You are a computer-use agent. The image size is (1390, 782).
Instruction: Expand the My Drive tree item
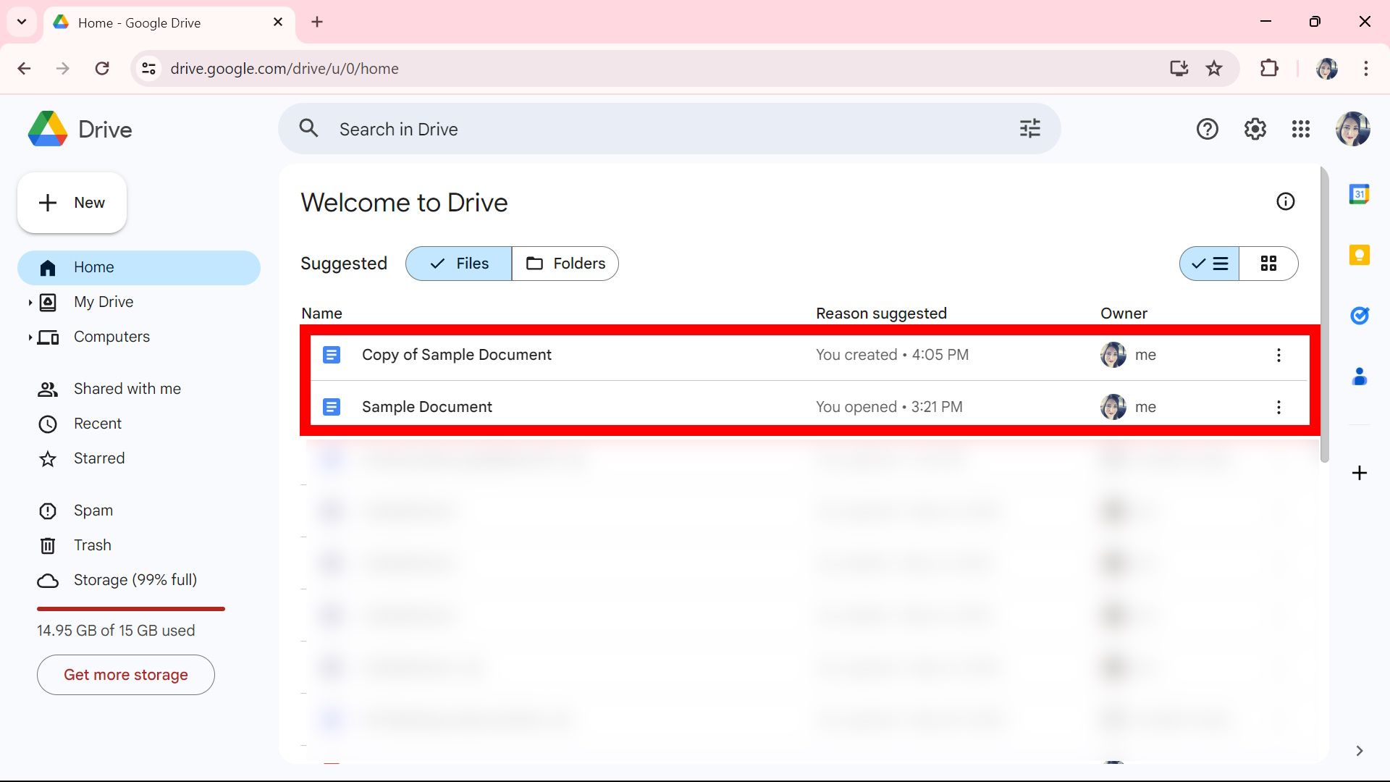click(x=29, y=302)
